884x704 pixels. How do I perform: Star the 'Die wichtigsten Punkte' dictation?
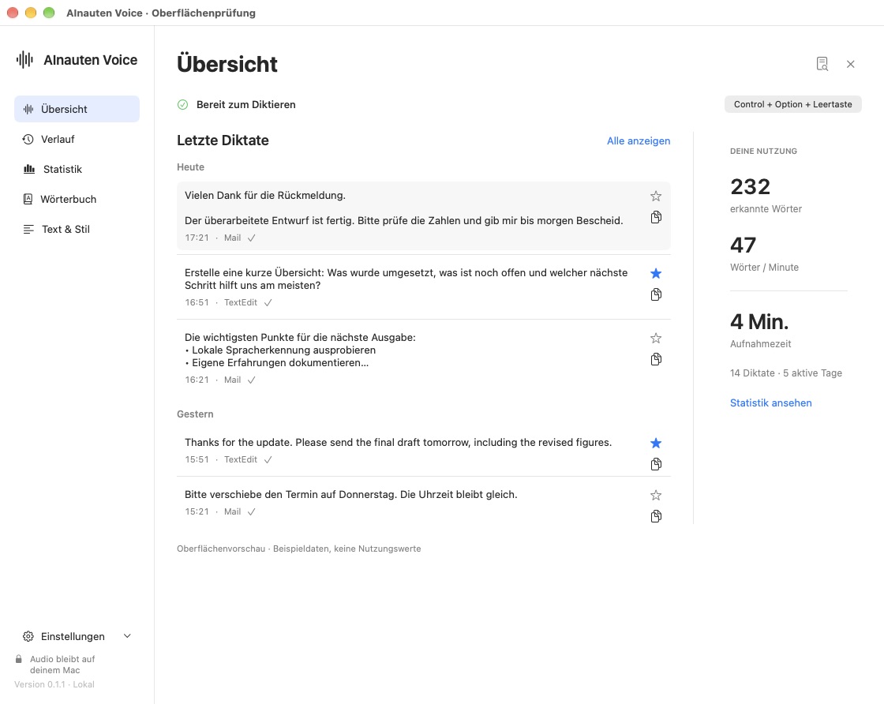656,339
